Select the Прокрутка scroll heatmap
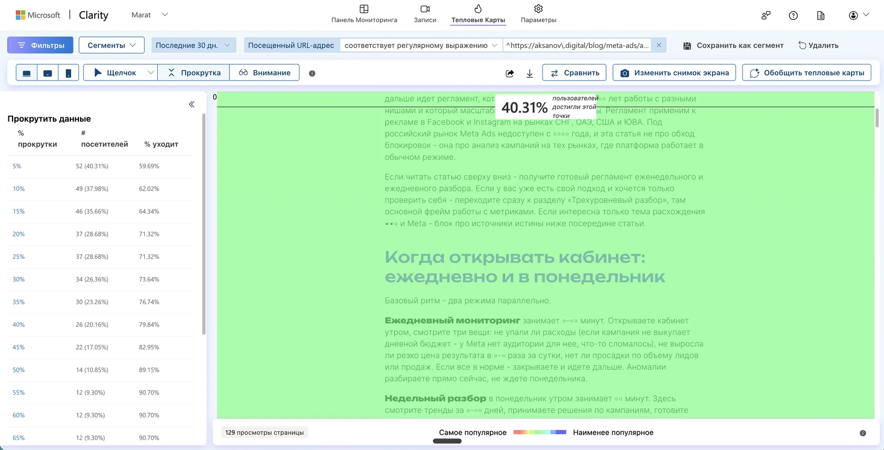This screenshot has height=450, width=884. pyautogui.click(x=194, y=73)
